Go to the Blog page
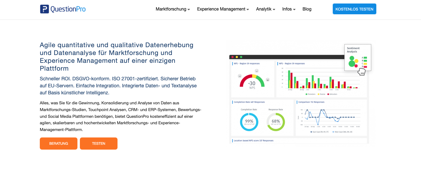 tap(307, 9)
